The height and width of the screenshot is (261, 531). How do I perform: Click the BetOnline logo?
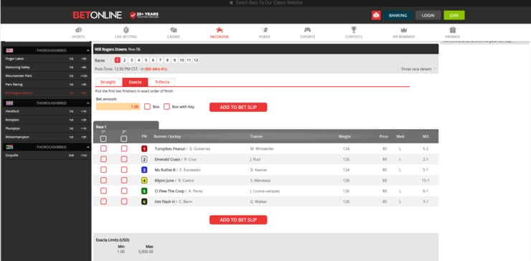pos(97,15)
